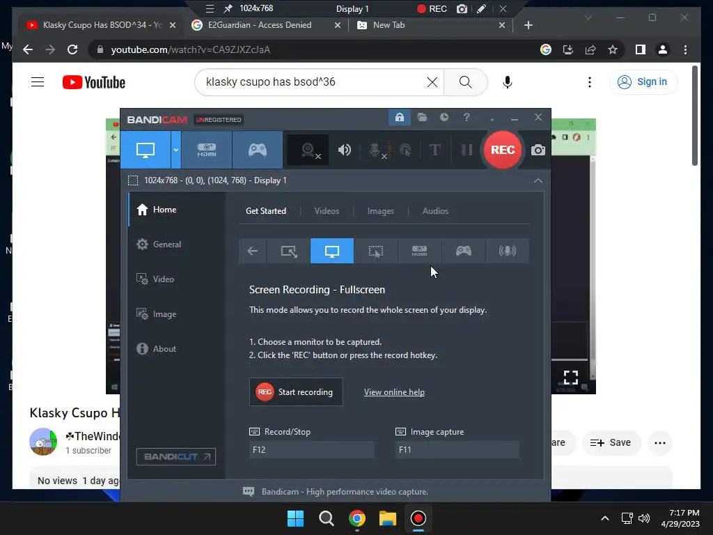Open YouTube settings three-dot menu

pyautogui.click(x=589, y=82)
